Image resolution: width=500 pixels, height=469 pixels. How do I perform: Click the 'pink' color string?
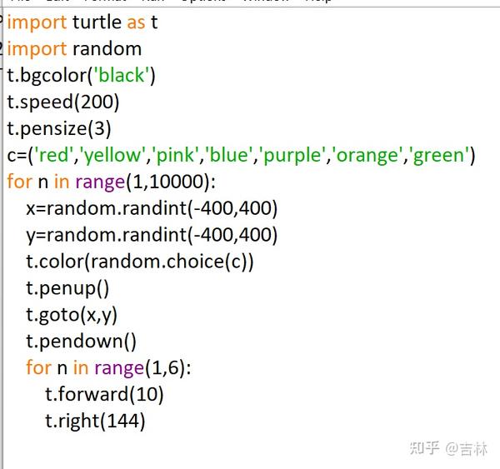pos(175,155)
